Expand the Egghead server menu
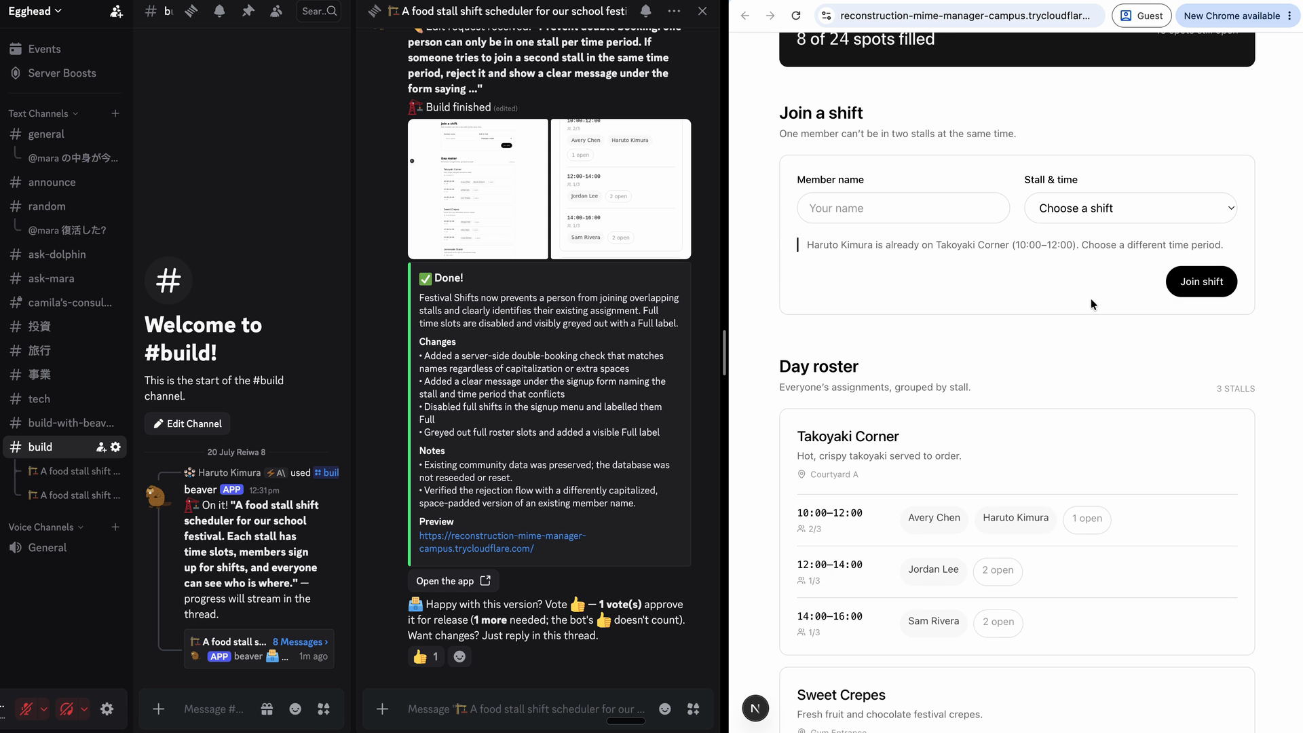This screenshot has height=733, width=1303. point(35,11)
